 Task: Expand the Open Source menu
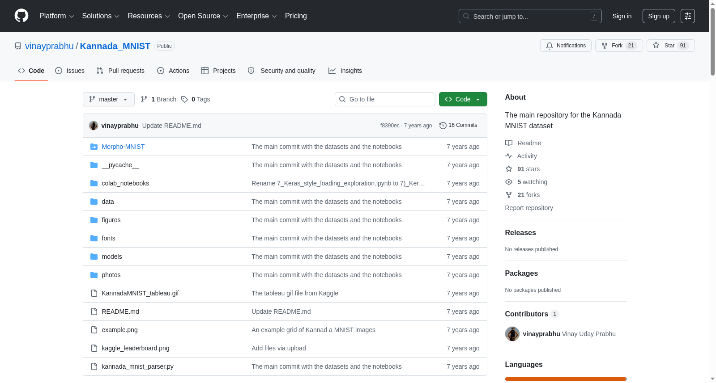[x=203, y=16]
